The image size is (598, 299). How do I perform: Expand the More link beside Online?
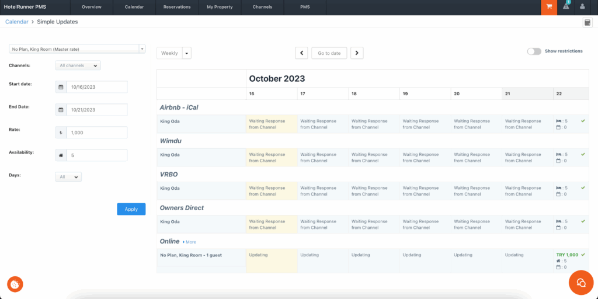[190, 242]
